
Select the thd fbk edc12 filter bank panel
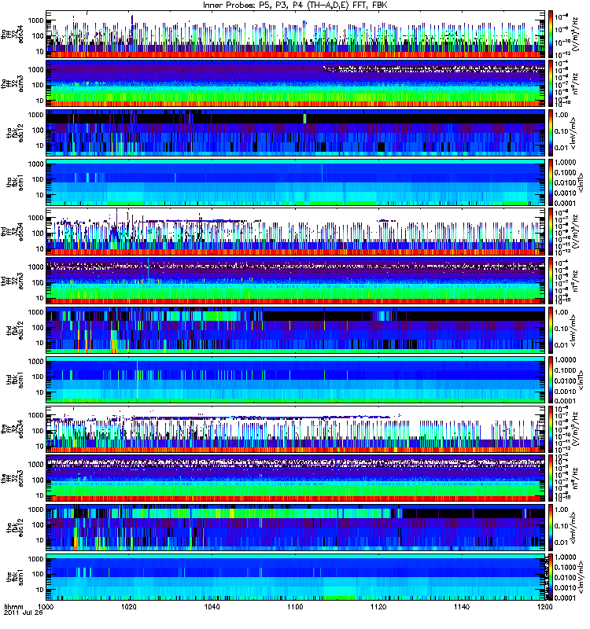point(296,330)
